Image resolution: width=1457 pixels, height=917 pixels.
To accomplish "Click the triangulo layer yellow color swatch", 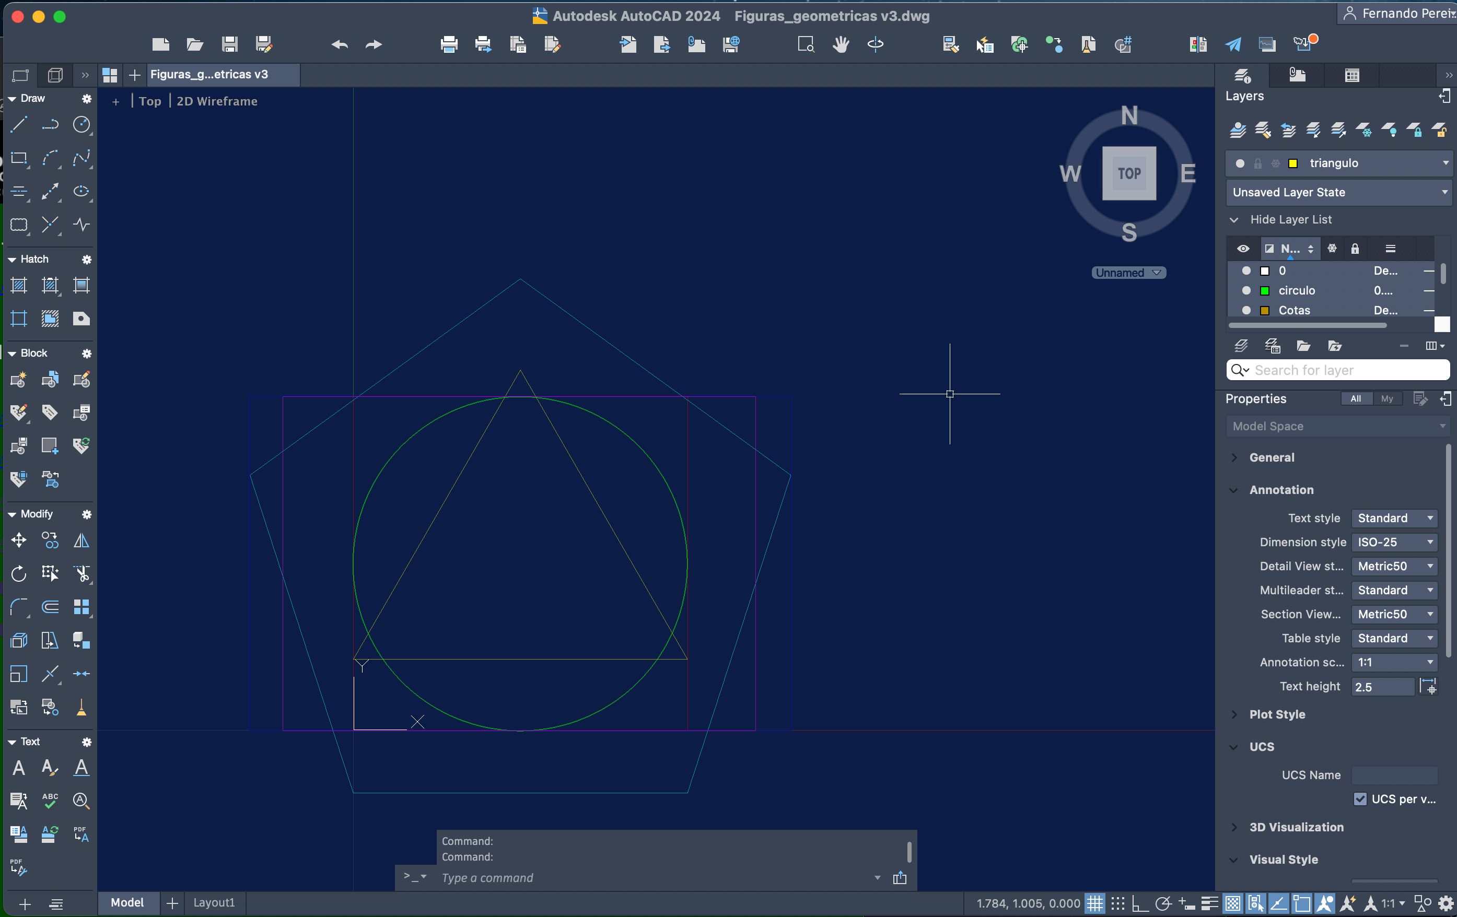I will click(x=1293, y=163).
